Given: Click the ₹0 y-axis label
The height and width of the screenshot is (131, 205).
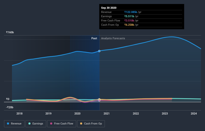Looking at the screenshot, I should tap(8, 99).
